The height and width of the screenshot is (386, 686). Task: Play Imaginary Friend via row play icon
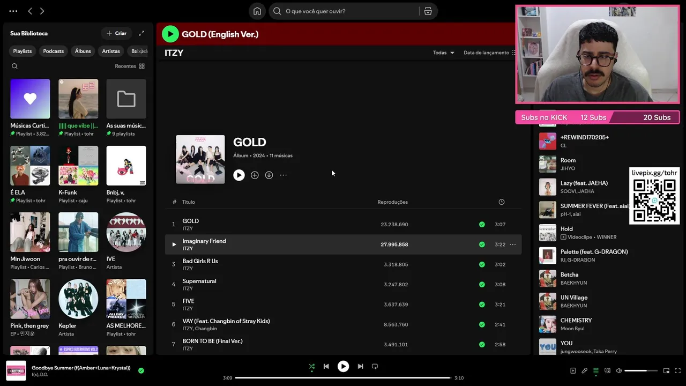[x=174, y=244]
